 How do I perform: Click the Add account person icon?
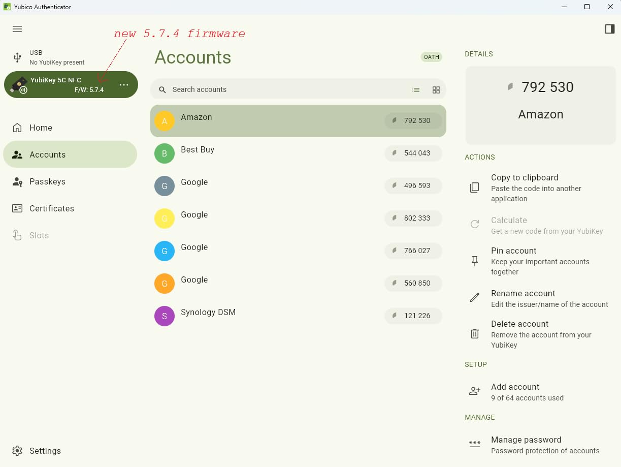click(475, 391)
